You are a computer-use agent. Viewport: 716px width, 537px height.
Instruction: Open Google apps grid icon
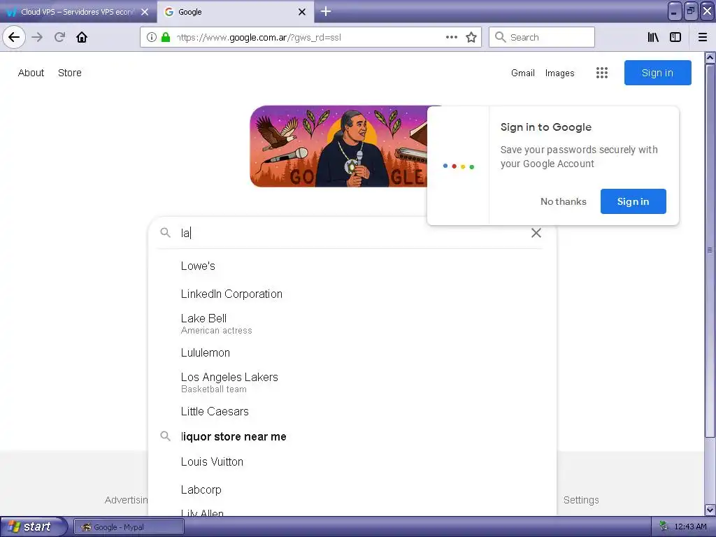tap(602, 73)
